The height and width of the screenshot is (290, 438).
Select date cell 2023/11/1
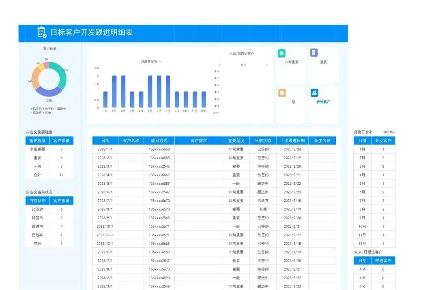click(x=105, y=235)
